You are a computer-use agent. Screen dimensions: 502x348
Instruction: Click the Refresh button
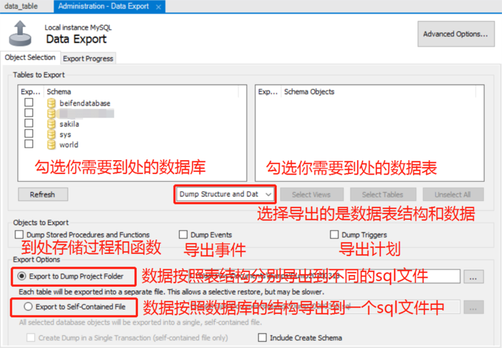click(43, 194)
